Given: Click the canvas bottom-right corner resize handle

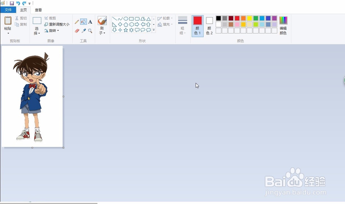Looking at the screenshot, I should pyautogui.click(x=63, y=148).
